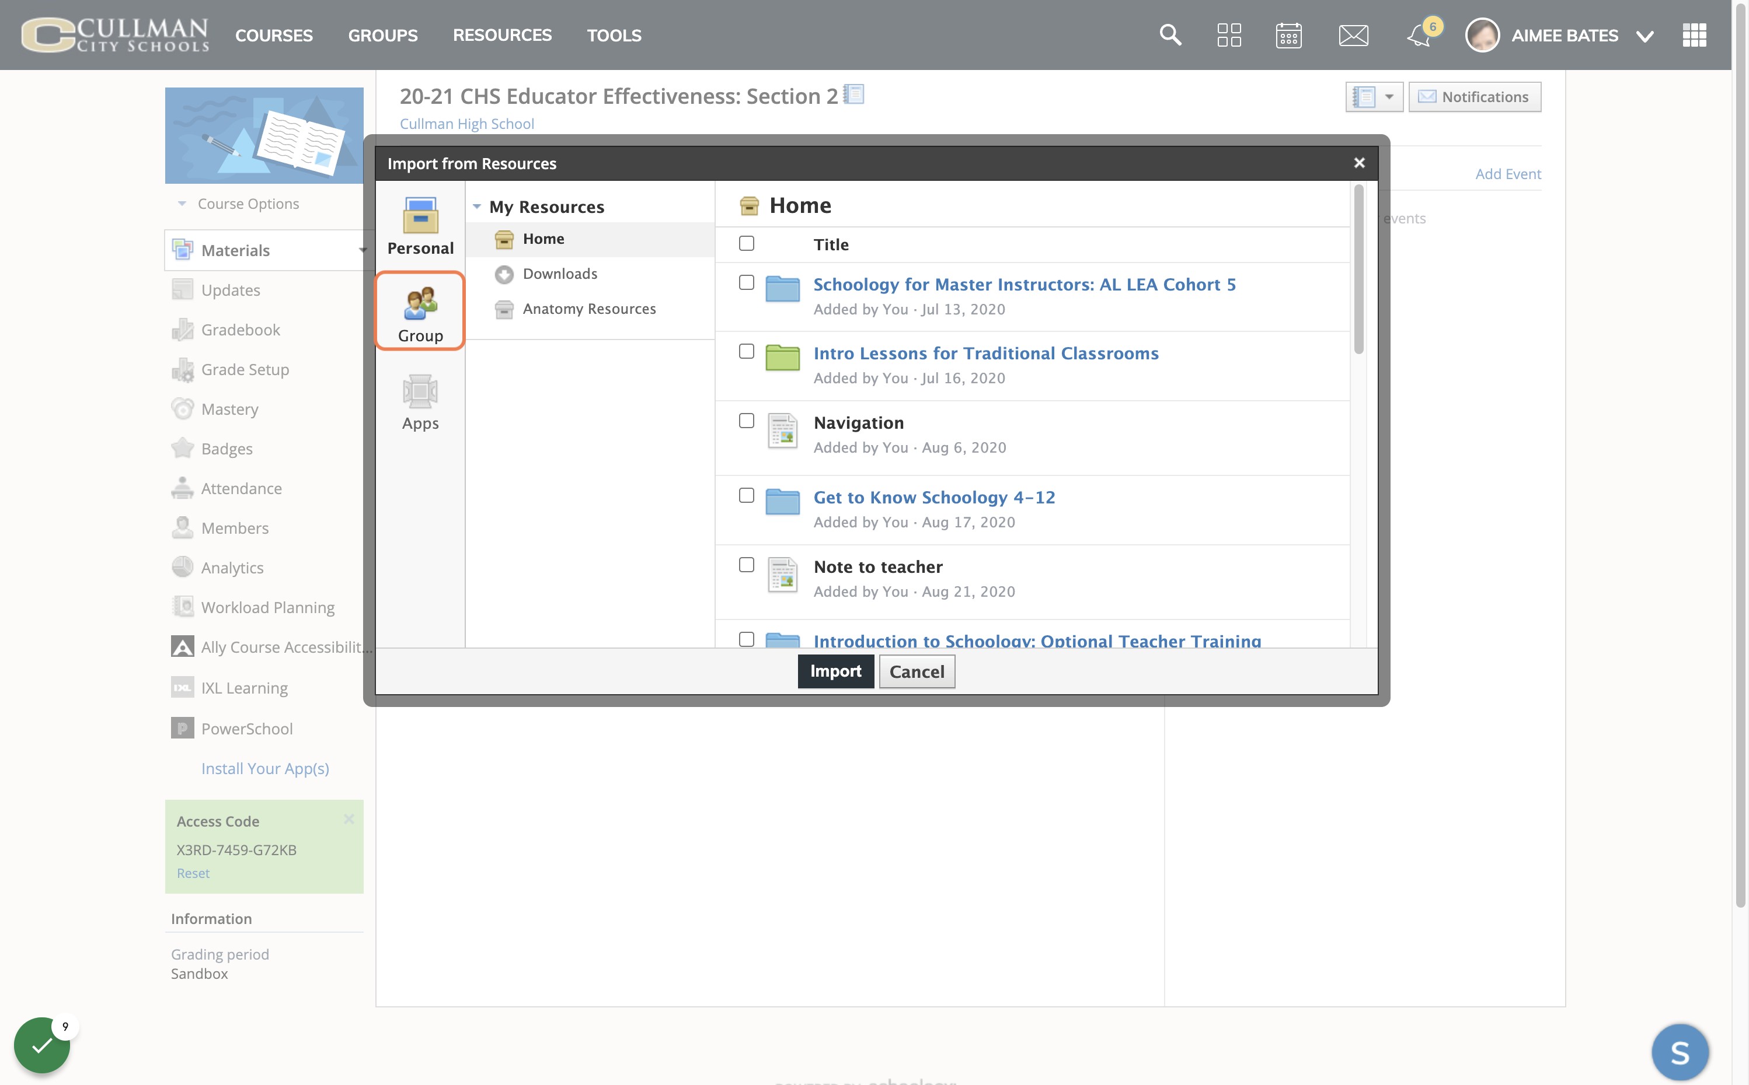Open the Analytics sidebar item
This screenshot has width=1749, height=1085.
click(x=232, y=568)
